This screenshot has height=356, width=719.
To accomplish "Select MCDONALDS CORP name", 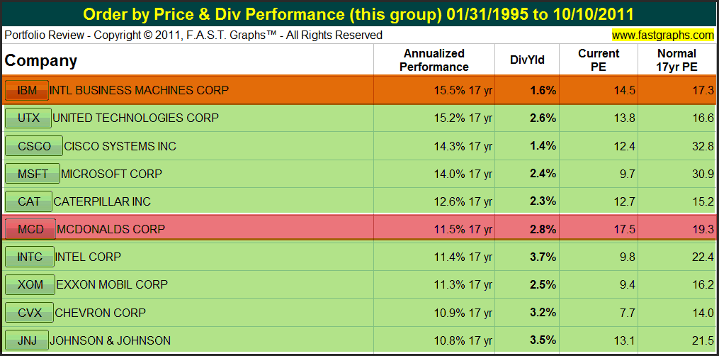I will point(111,229).
